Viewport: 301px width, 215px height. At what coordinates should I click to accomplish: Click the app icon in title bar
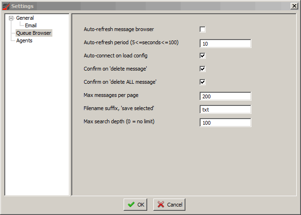point(6,6)
